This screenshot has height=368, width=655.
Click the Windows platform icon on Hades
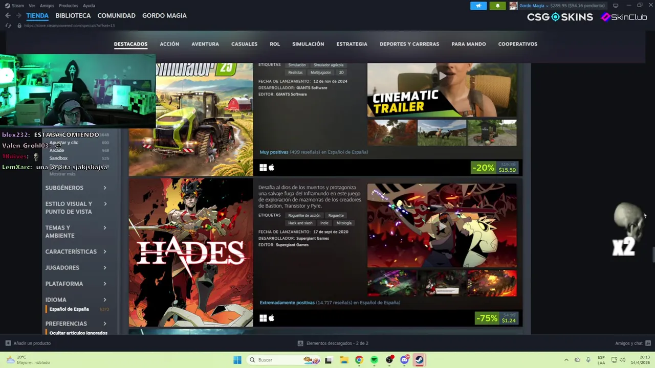(263, 318)
